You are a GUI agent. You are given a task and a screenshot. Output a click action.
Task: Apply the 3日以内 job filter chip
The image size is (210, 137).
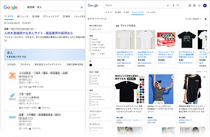(x=12, y=64)
